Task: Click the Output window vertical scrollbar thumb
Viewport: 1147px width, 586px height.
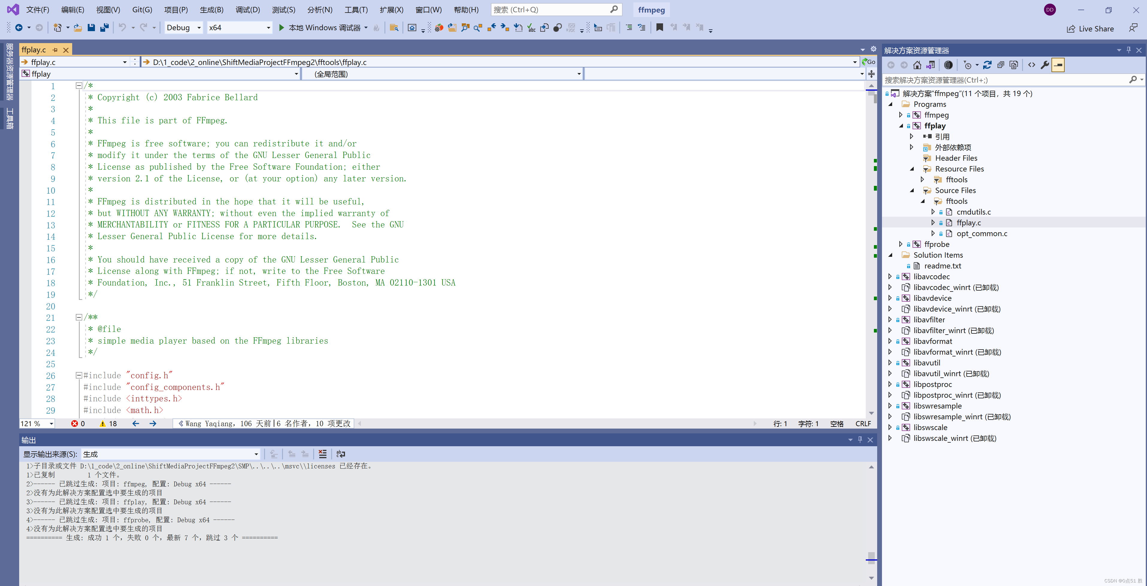Action: pos(871,558)
